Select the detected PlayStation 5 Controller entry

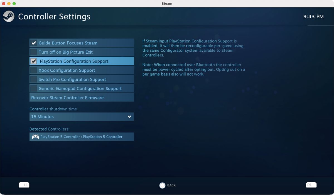coord(82,137)
